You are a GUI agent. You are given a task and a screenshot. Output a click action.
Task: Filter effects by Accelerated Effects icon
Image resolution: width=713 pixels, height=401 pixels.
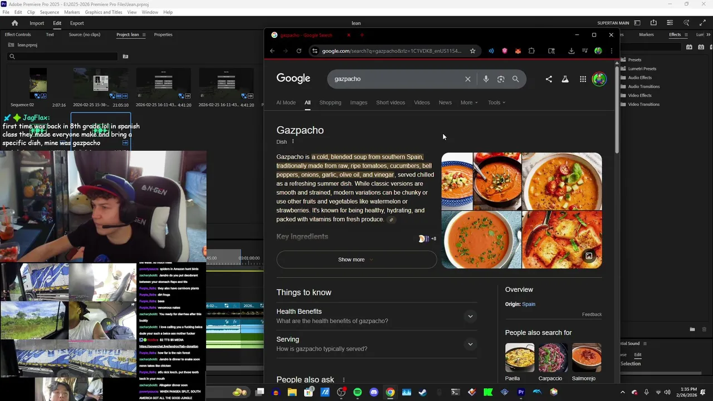[x=689, y=47]
